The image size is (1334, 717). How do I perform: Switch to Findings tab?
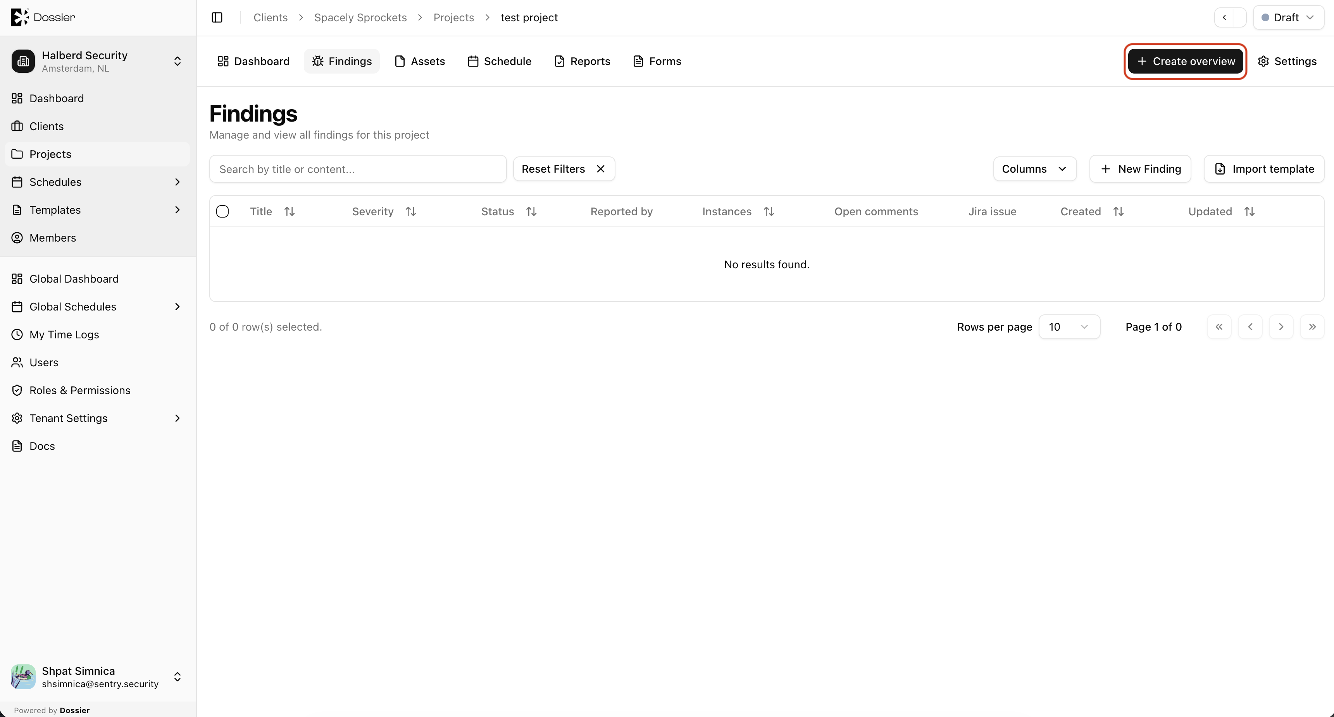point(342,61)
